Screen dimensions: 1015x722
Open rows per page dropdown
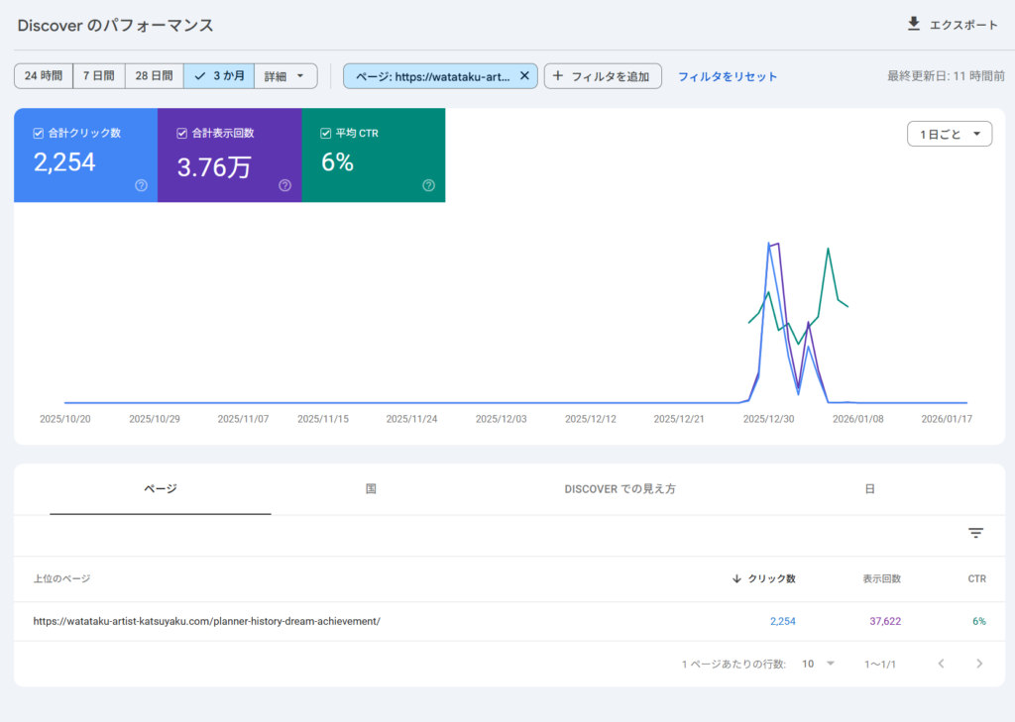pos(819,664)
